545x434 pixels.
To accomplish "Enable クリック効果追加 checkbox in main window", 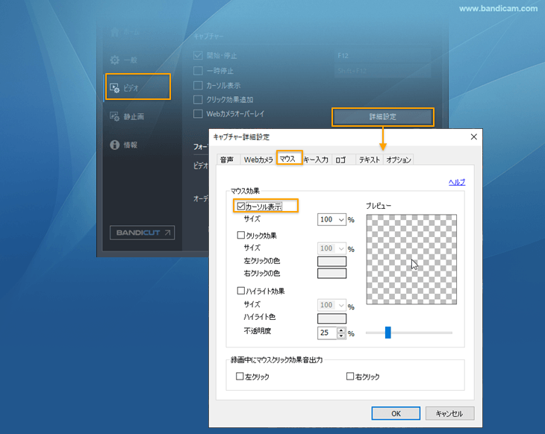I will [x=198, y=100].
